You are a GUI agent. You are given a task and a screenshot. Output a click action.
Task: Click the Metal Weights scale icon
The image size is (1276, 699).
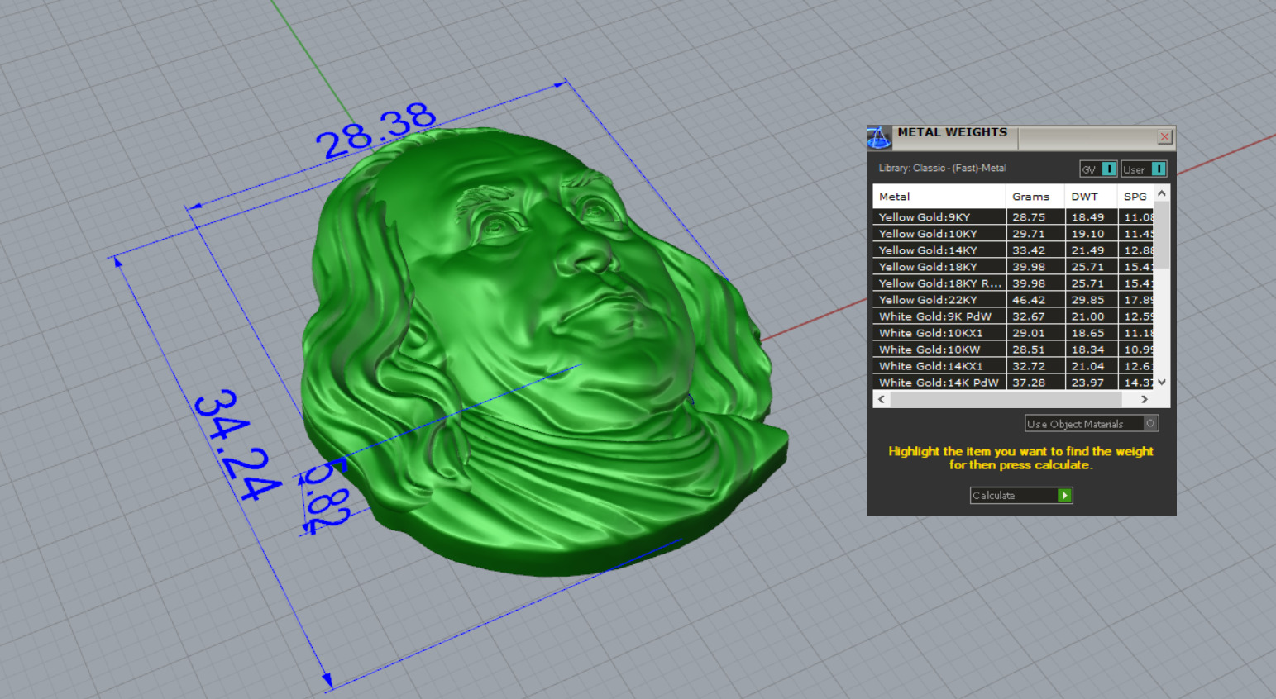point(879,137)
